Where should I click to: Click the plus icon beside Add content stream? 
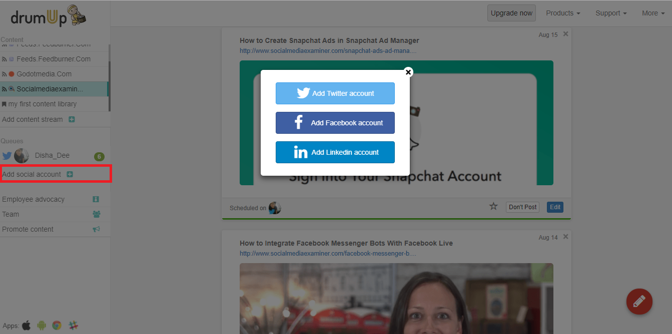(x=72, y=119)
